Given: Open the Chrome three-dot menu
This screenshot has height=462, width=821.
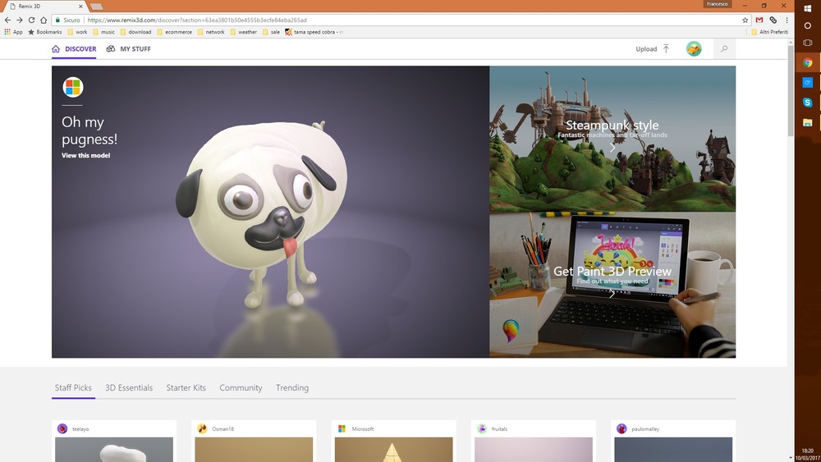Looking at the screenshot, I should [787, 20].
